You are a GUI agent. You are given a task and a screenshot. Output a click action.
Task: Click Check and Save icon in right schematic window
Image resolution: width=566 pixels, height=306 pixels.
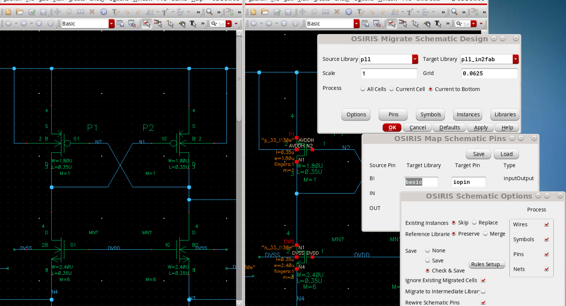tap(277, 12)
